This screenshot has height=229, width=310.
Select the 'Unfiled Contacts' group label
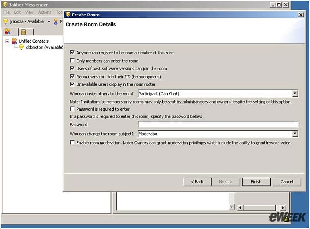34,41
